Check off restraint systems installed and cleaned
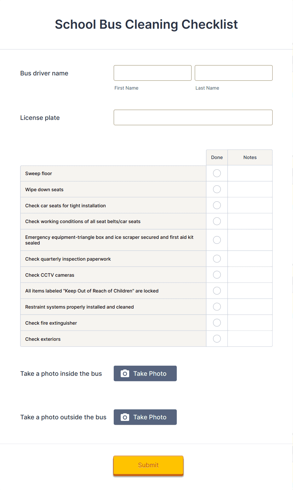This screenshot has height=490, width=293. coord(217,306)
